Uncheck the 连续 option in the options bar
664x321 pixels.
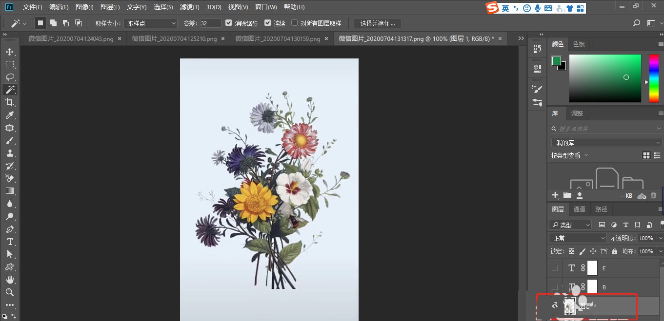[x=267, y=22]
